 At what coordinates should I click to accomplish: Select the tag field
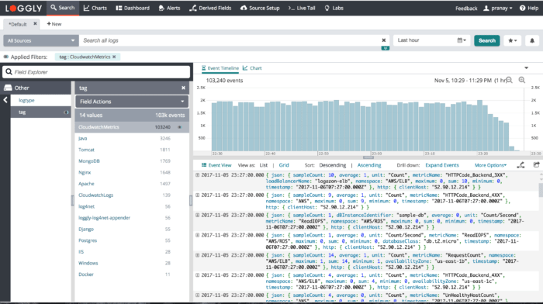tap(40, 112)
